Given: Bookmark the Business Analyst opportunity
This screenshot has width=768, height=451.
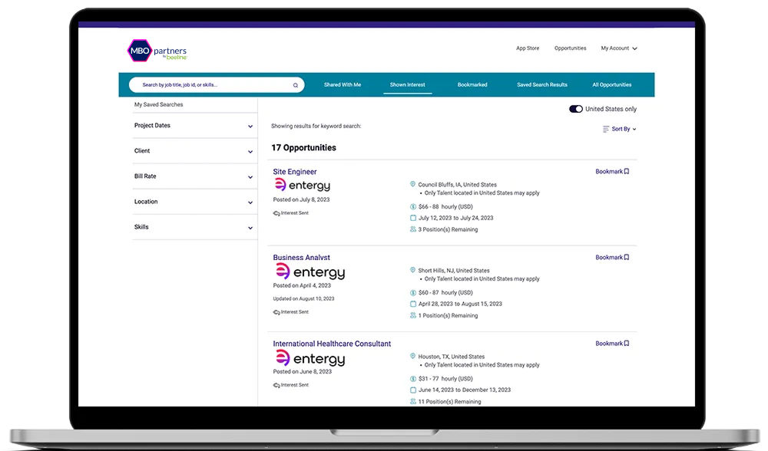Looking at the screenshot, I should tap(612, 258).
